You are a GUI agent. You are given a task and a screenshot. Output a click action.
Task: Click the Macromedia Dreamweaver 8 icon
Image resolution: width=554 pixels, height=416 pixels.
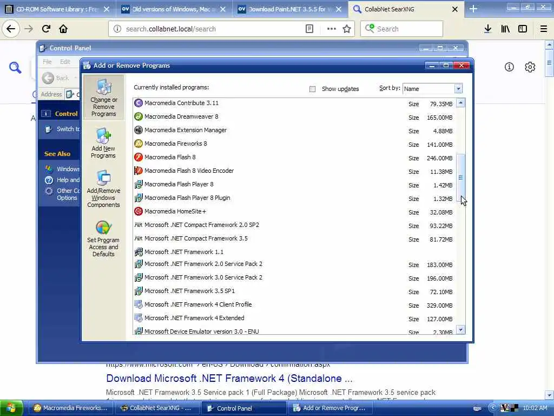point(138,116)
